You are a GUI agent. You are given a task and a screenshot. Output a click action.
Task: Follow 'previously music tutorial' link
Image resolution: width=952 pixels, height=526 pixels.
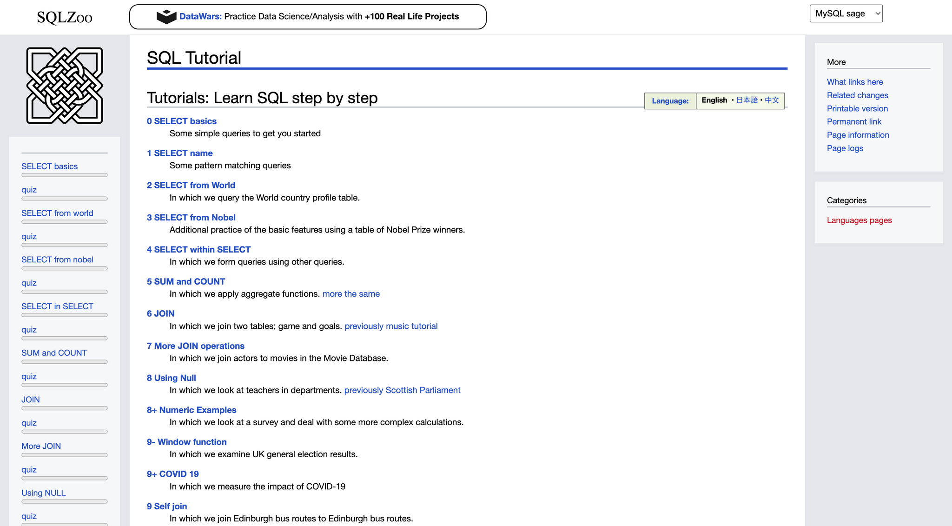391,326
